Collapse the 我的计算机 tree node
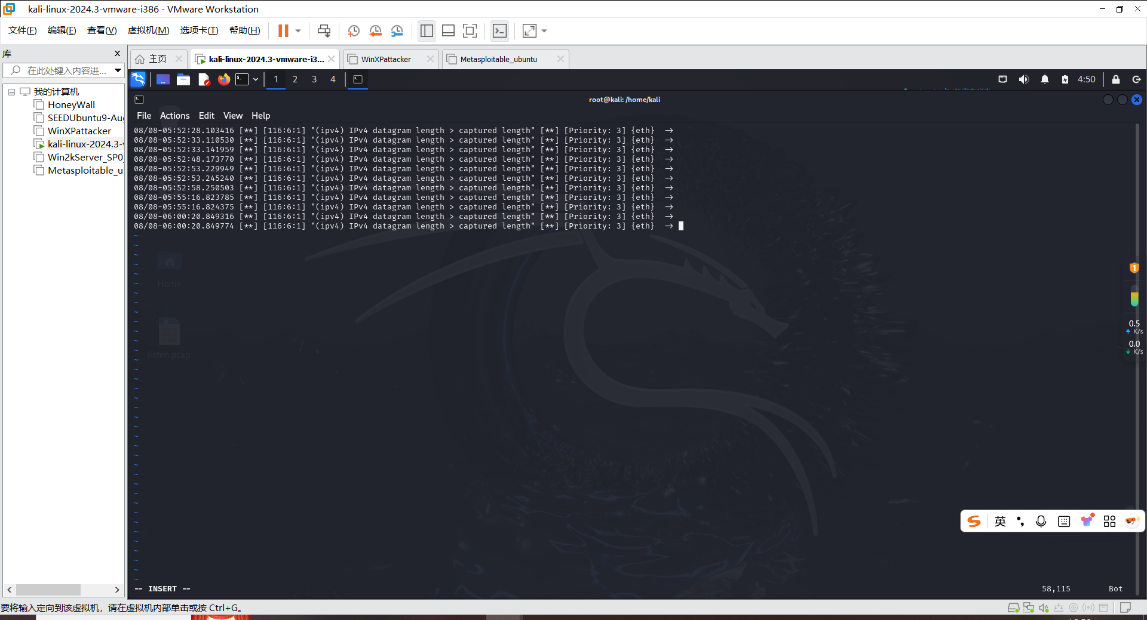Viewport: 1147px width, 620px height. coord(11,92)
